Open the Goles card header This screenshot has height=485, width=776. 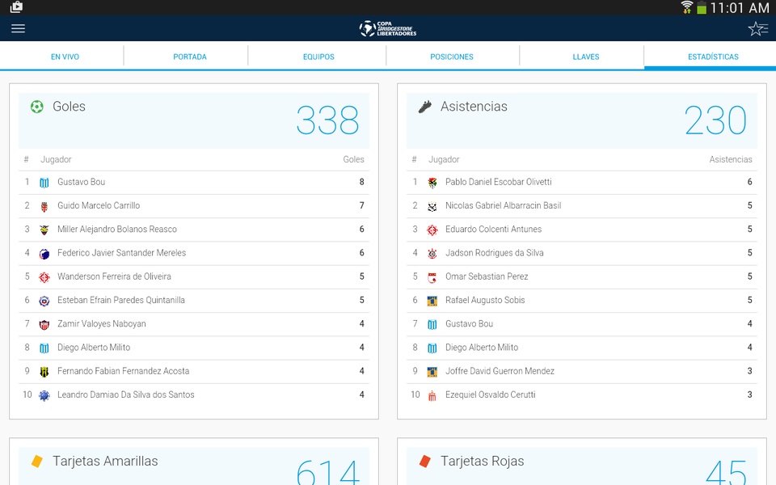(194, 120)
